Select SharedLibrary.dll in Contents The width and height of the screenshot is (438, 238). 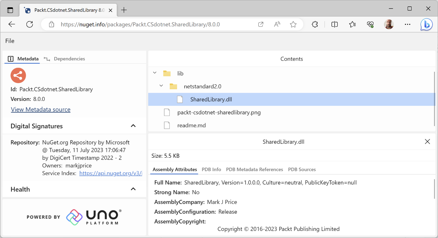291,99
